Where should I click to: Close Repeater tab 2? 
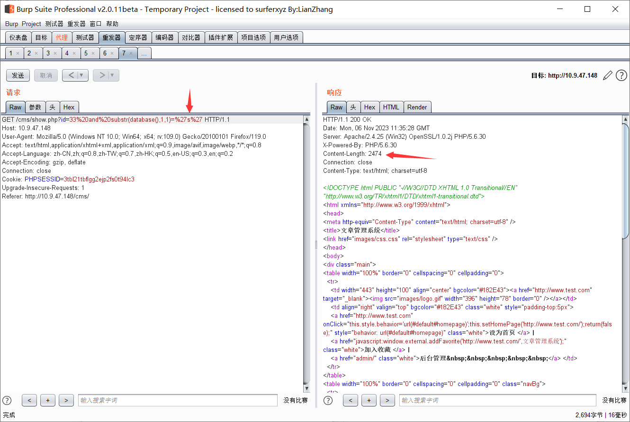pyautogui.click(x=36, y=54)
